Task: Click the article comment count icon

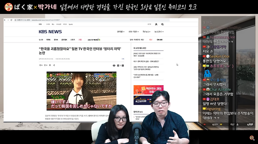Action: [x=41, y=65]
